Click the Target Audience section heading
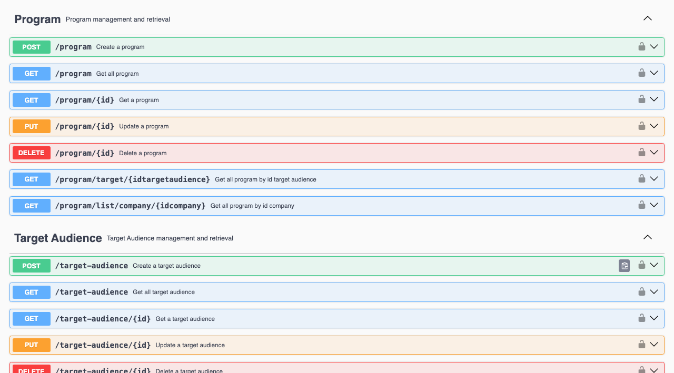674x373 pixels. click(x=58, y=238)
